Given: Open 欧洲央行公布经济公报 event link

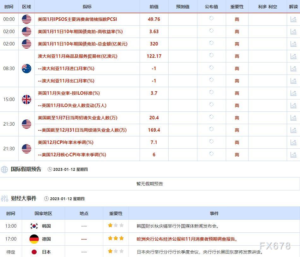Looking at the screenshot, I should click(x=187, y=239).
